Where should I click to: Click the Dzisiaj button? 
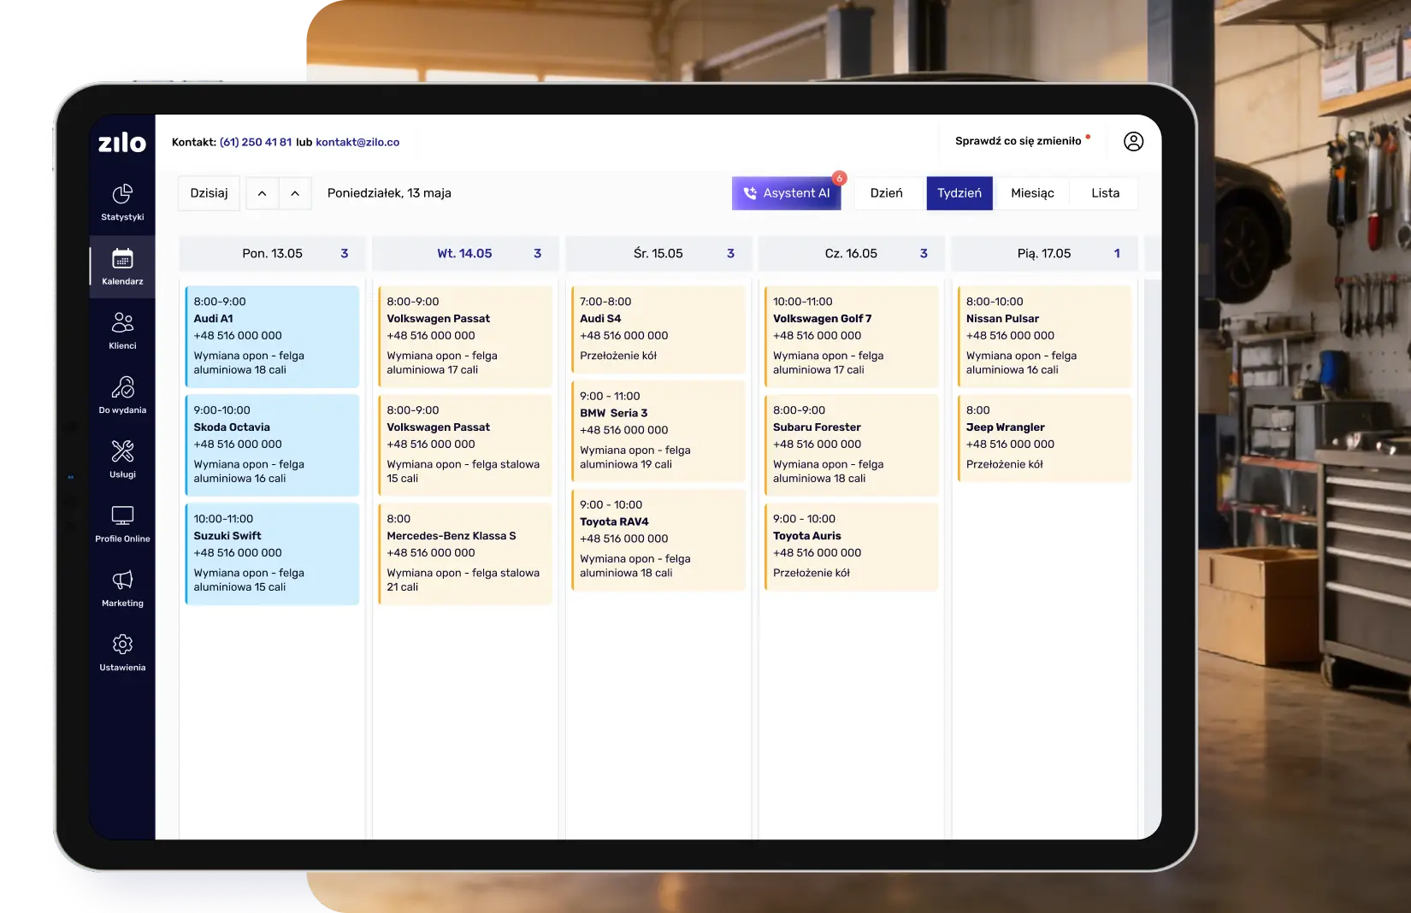tap(209, 193)
